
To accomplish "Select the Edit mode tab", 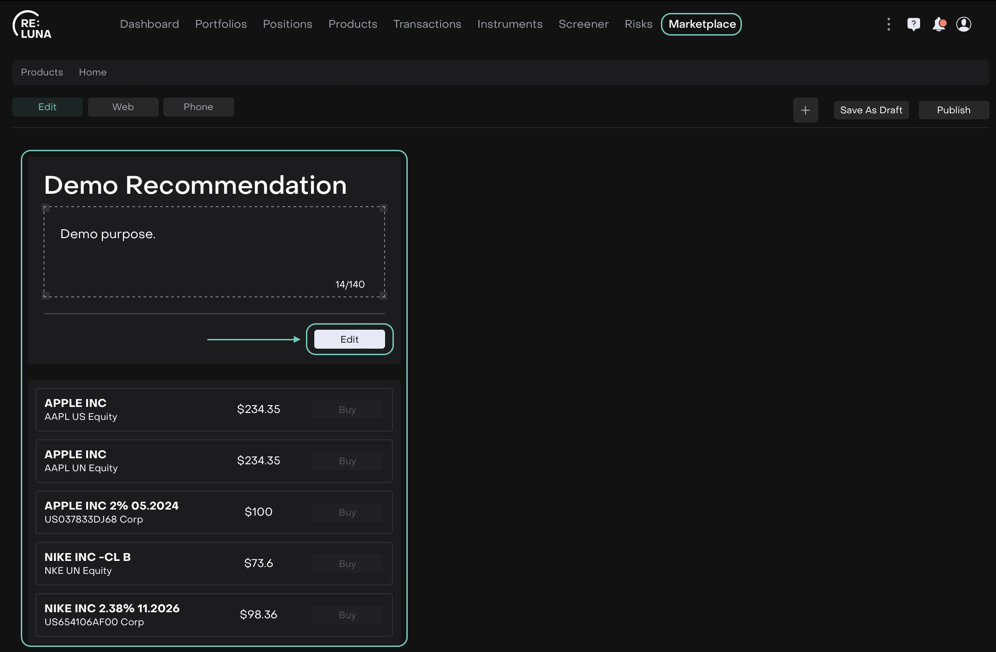I will coord(47,107).
